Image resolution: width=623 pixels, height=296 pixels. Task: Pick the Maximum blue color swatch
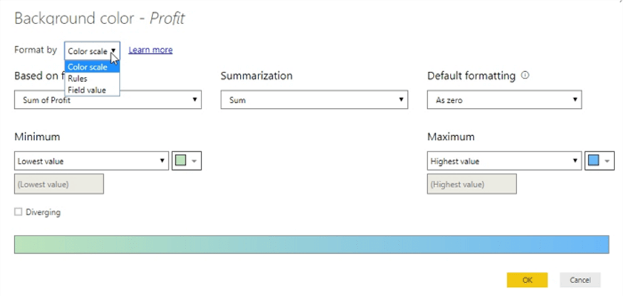click(594, 162)
